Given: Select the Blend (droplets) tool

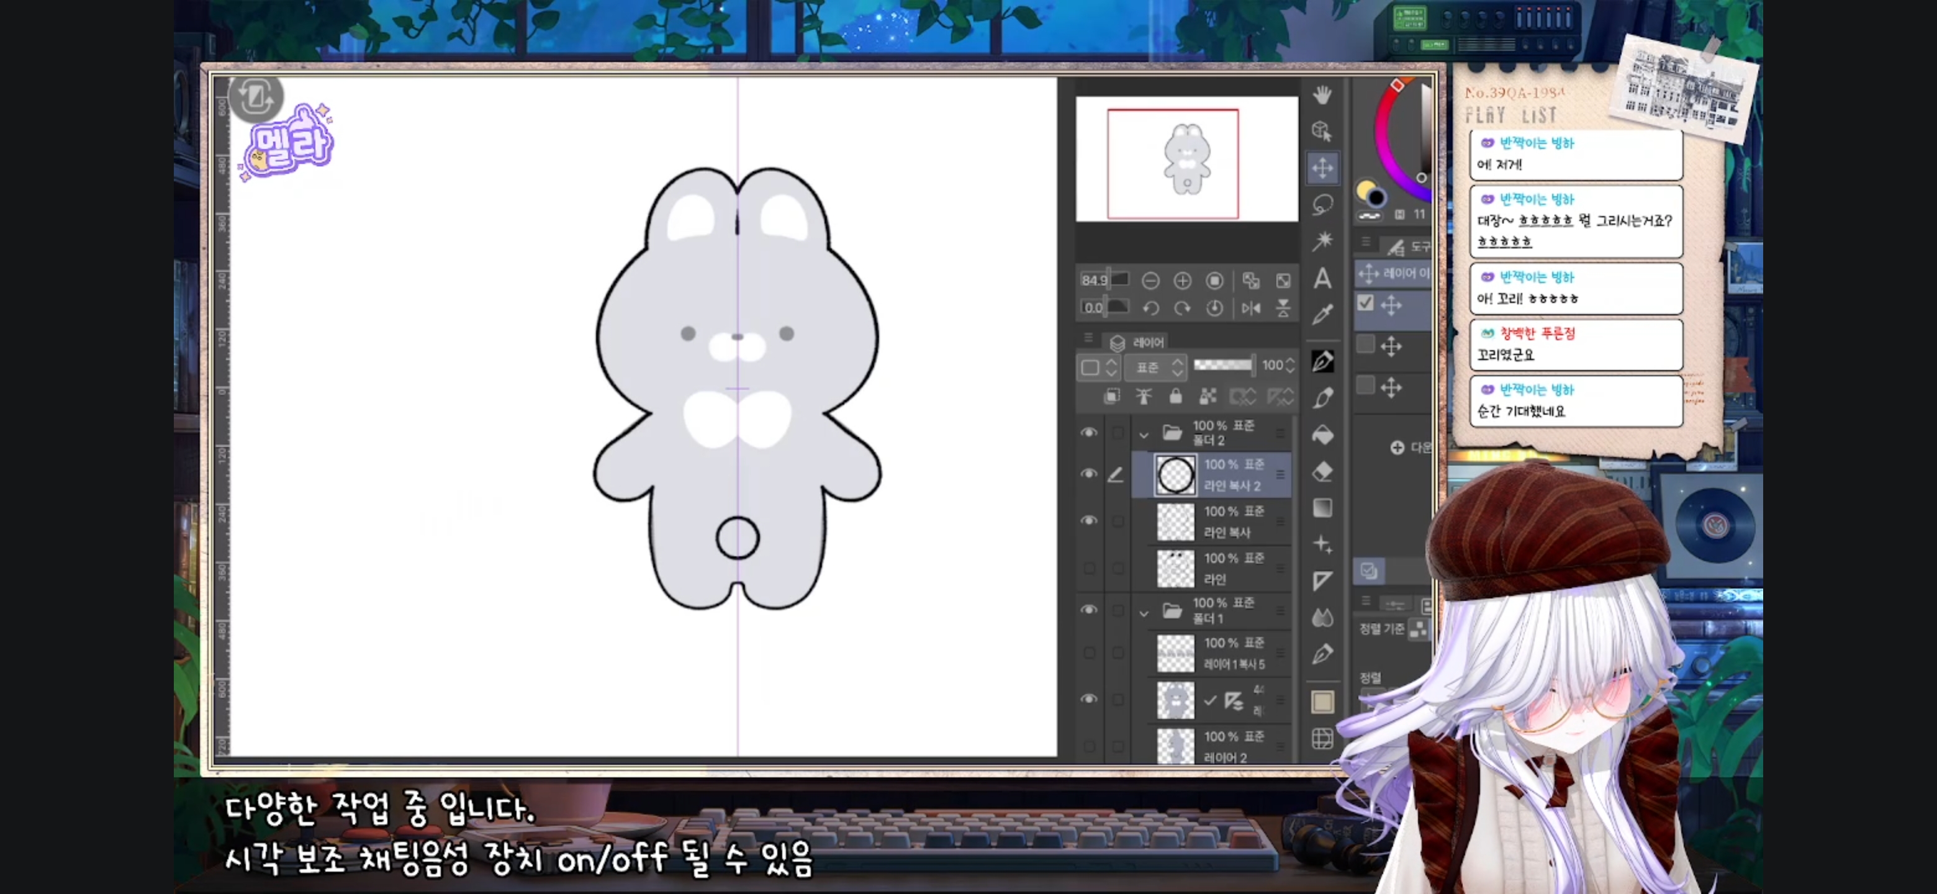Looking at the screenshot, I should (x=1322, y=618).
